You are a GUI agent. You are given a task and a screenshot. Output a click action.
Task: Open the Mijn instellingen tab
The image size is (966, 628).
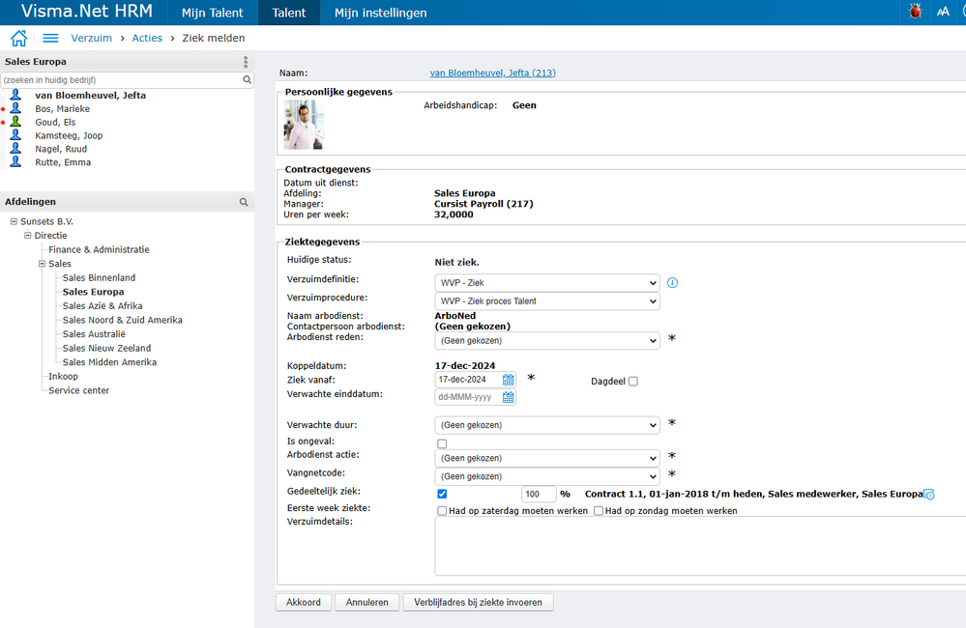[380, 13]
